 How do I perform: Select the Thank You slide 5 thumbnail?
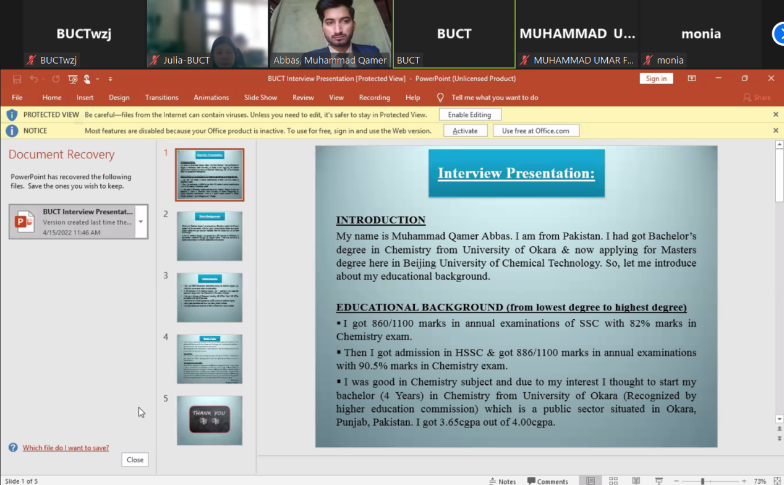pos(210,421)
